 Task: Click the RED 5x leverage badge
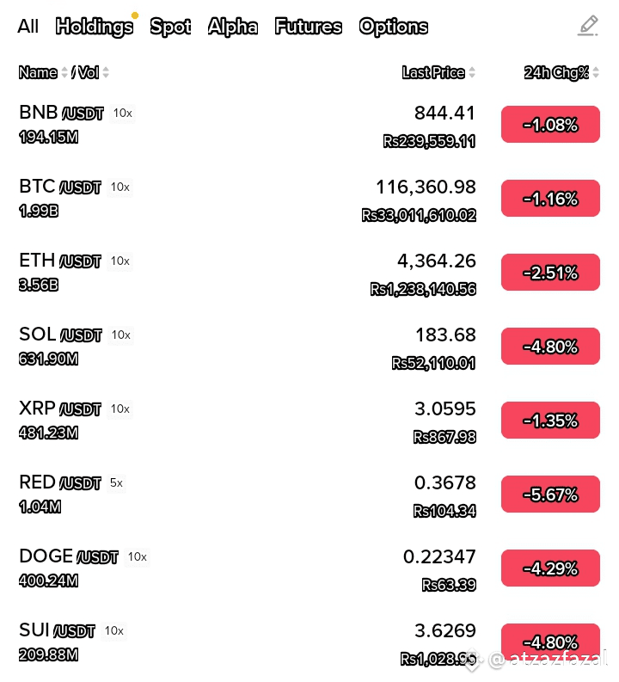pyautogui.click(x=117, y=482)
